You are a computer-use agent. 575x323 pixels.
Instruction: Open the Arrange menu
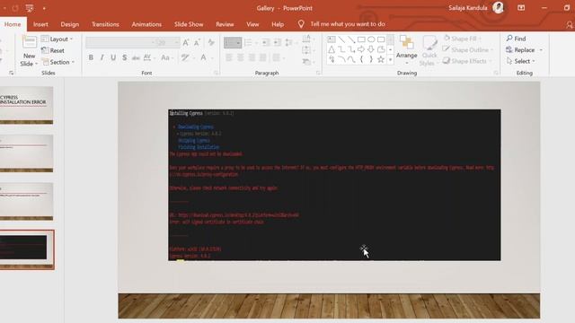406,50
